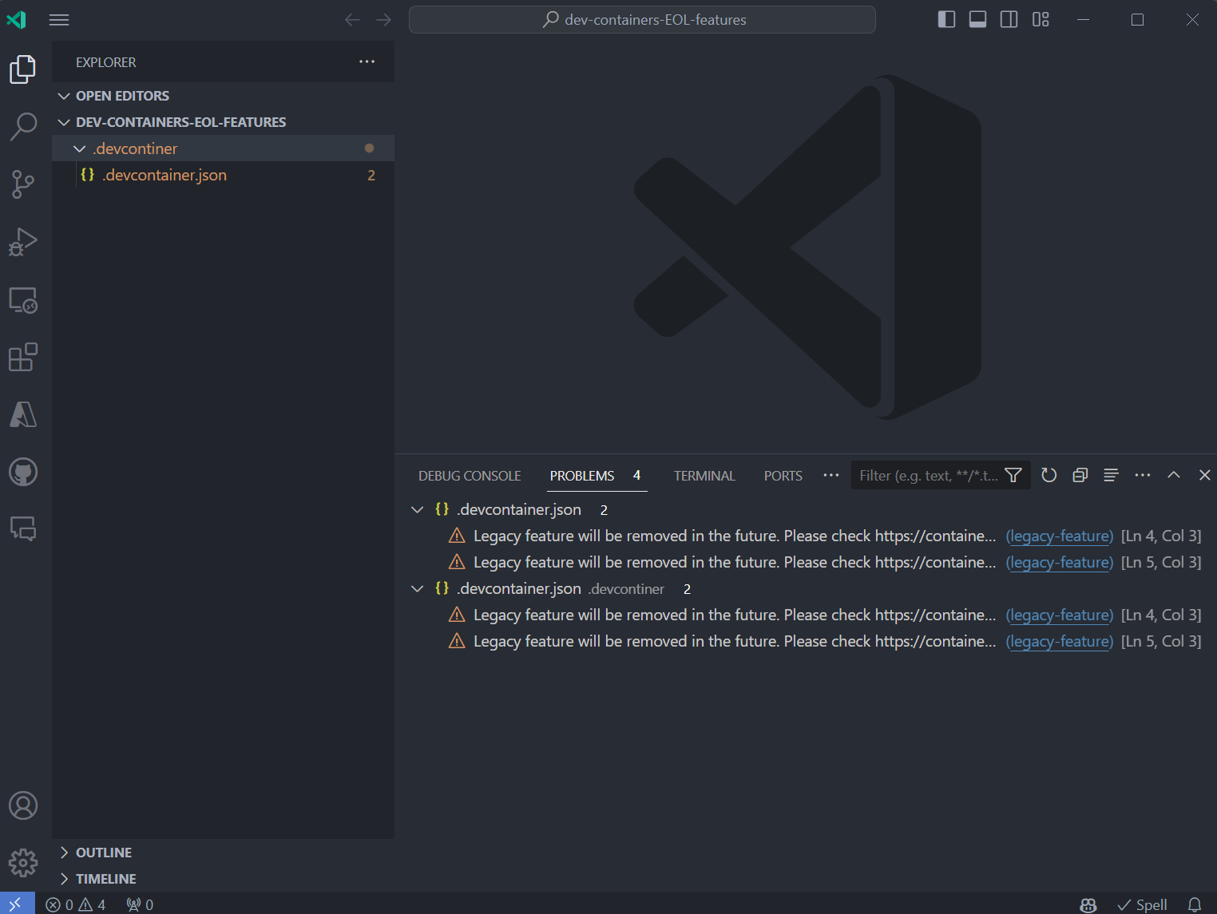Open the Run and Debug view
The height and width of the screenshot is (914, 1217).
pyautogui.click(x=23, y=241)
